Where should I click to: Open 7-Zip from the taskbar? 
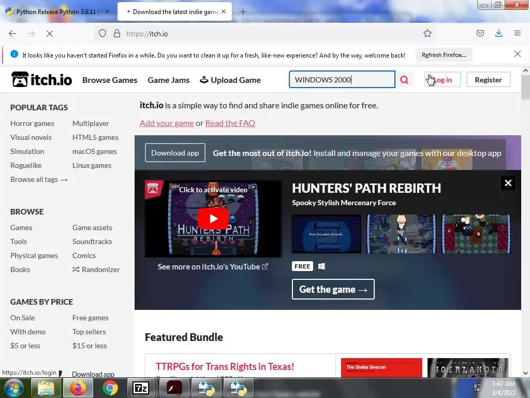click(141, 388)
